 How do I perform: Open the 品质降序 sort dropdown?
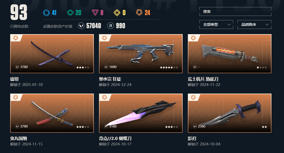tap(254, 25)
